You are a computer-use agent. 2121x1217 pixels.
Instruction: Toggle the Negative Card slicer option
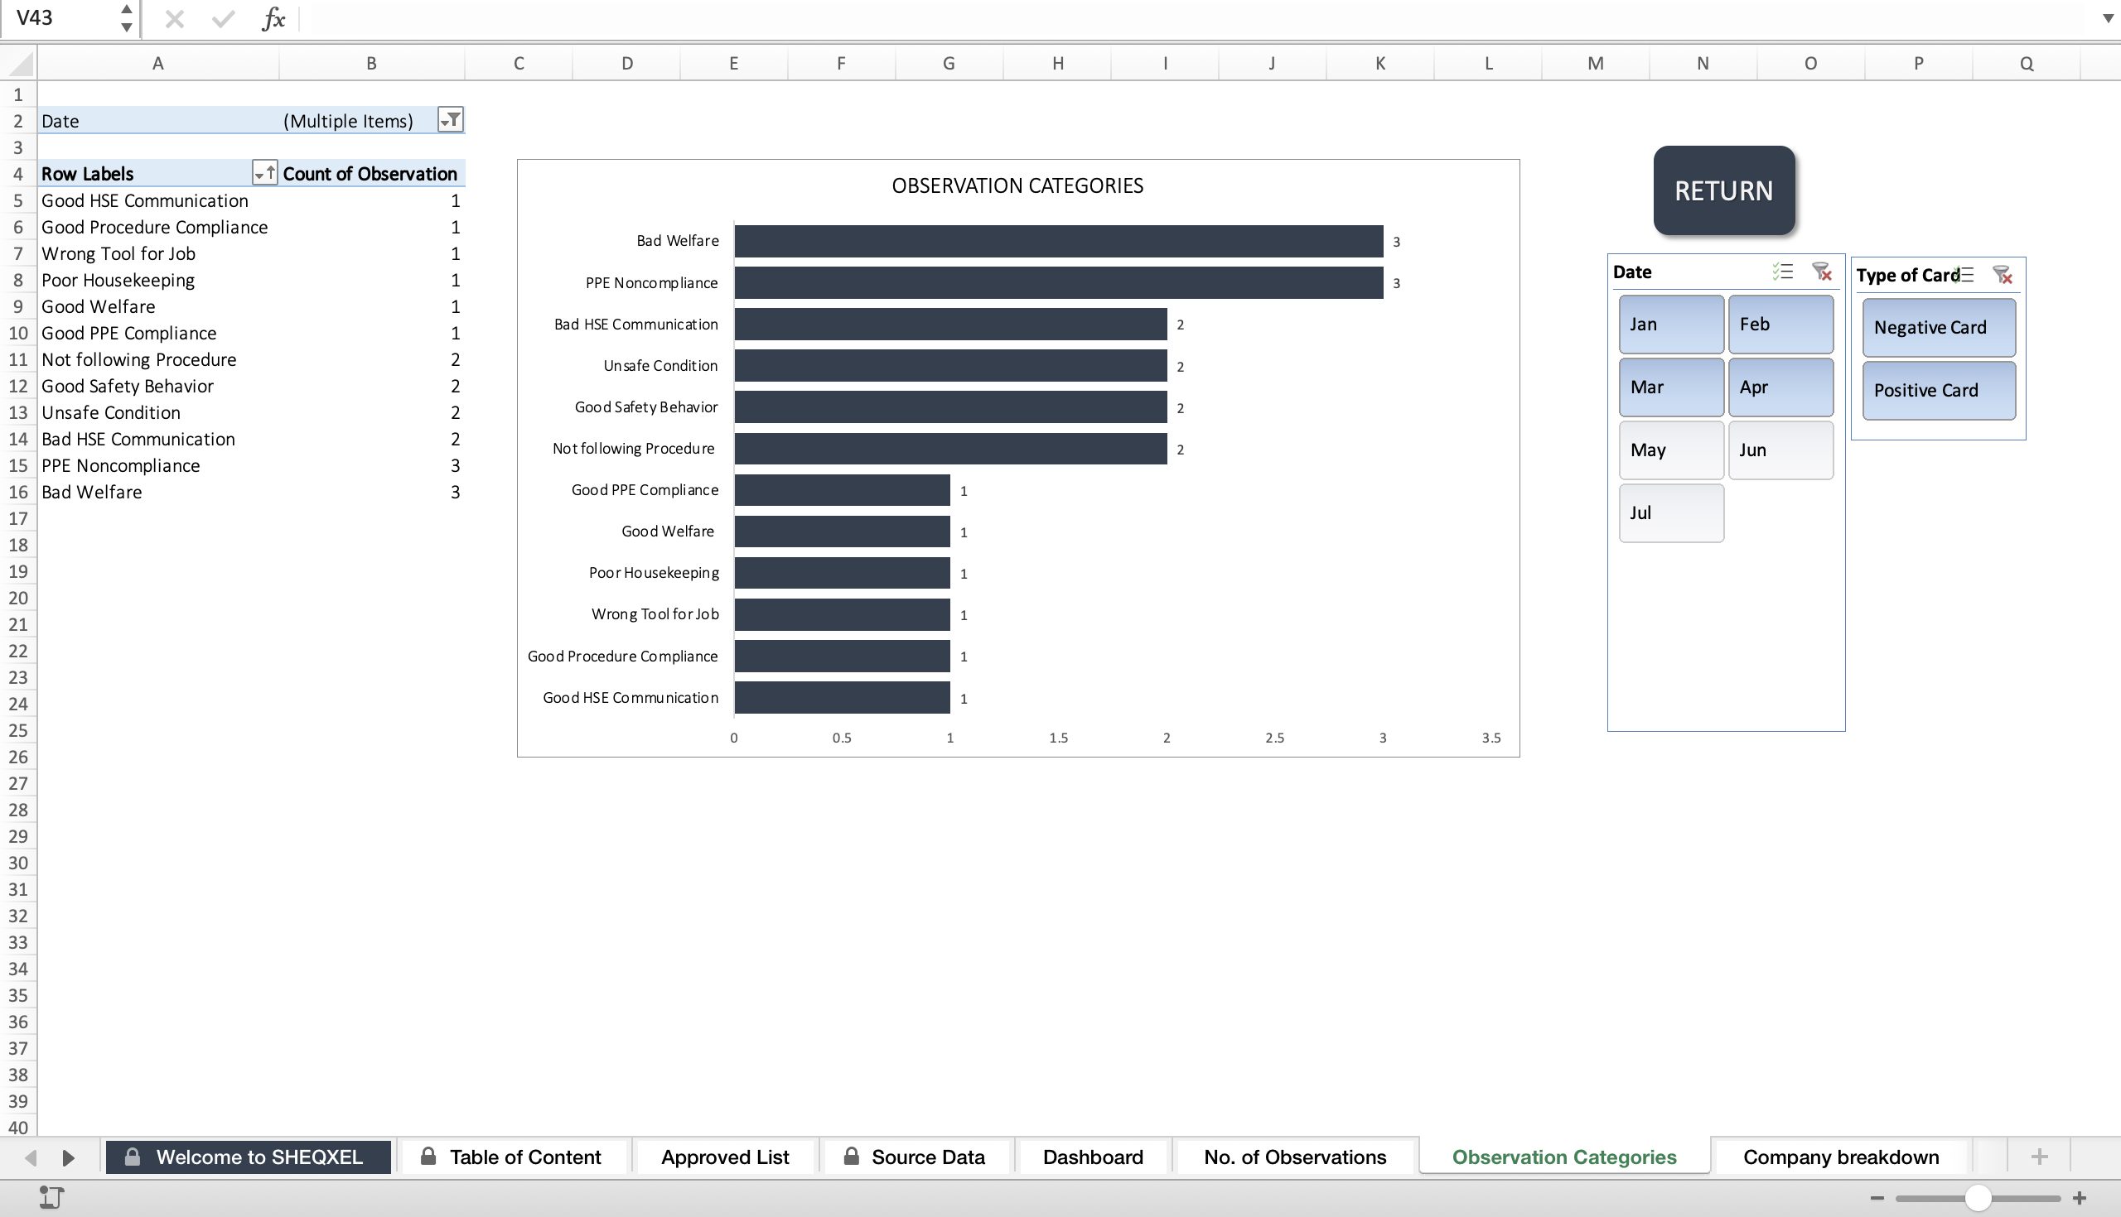[x=1939, y=328]
